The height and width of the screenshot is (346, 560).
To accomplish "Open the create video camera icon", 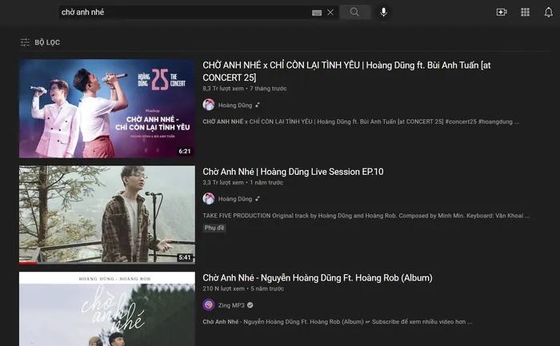I will coord(502,13).
